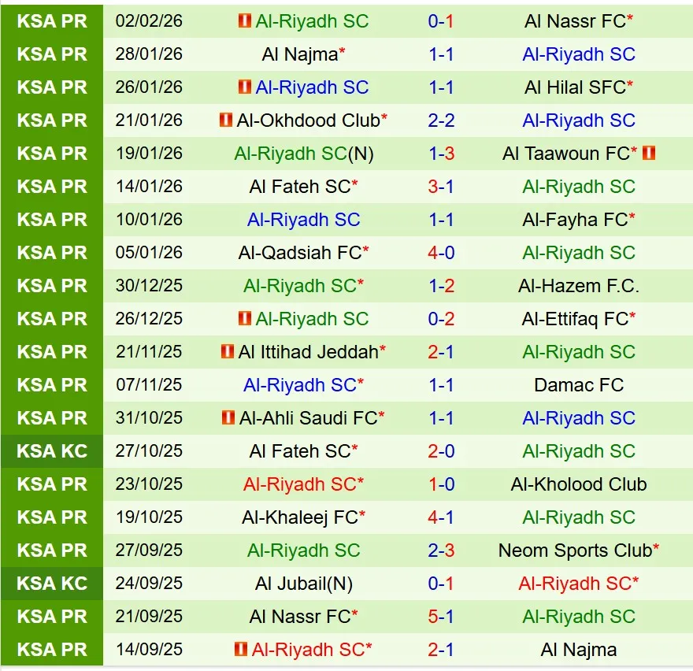
Task: Click KSA KC league label on 27/10/25 row
Action: pos(52,451)
